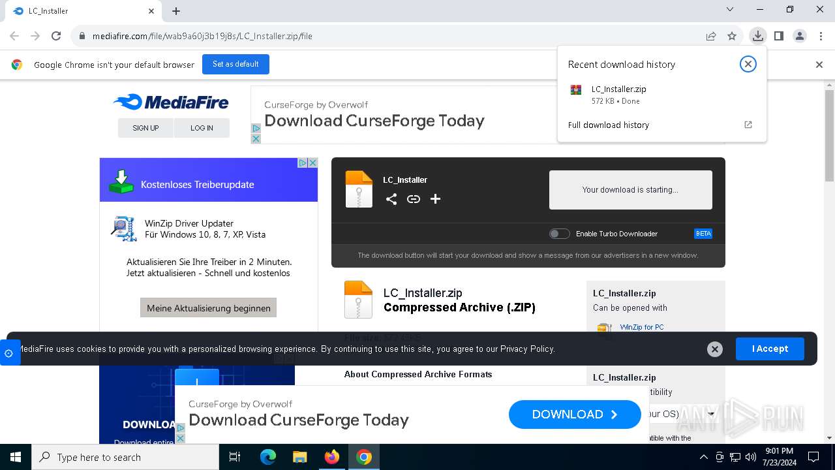Screen dimensions: 835x470
Task: Open Chrome profile avatar icon
Action: pyautogui.click(x=800, y=36)
